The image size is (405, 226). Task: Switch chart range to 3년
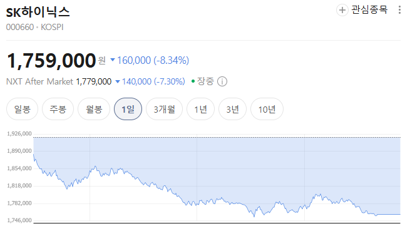tap(232, 109)
